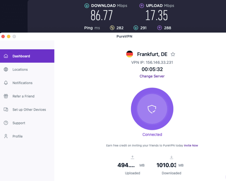Click the Change Server link
This screenshot has height=181, width=226.
(x=152, y=76)
